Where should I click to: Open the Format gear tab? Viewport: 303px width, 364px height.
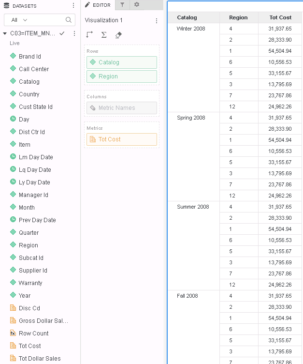point(137,5)
